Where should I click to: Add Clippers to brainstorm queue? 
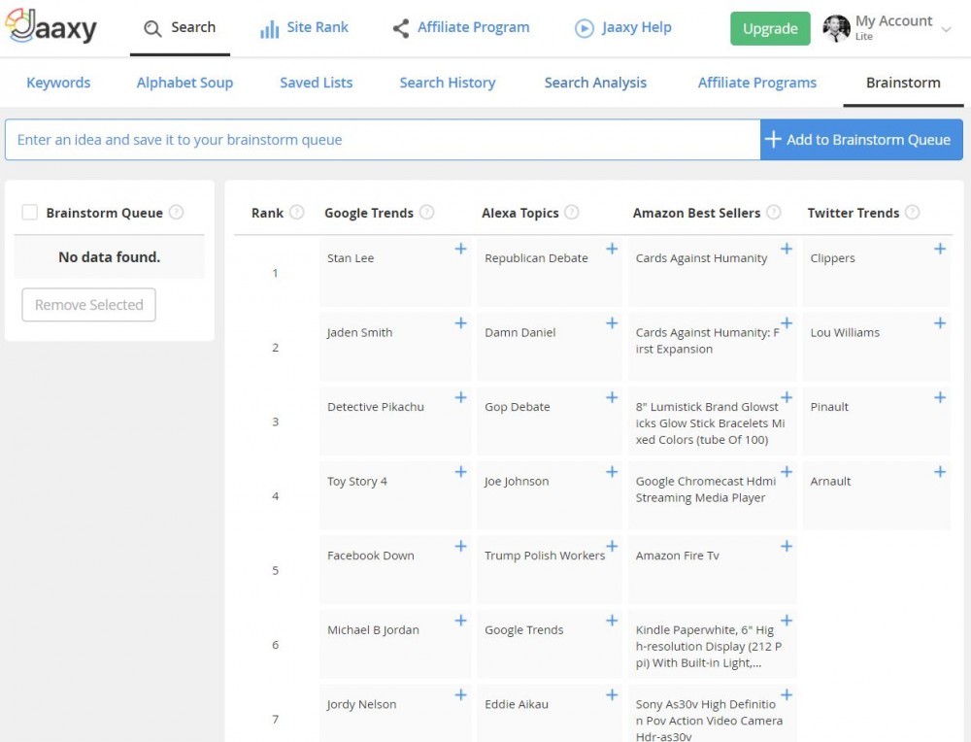pyautogui.click(x=940, y=249)
